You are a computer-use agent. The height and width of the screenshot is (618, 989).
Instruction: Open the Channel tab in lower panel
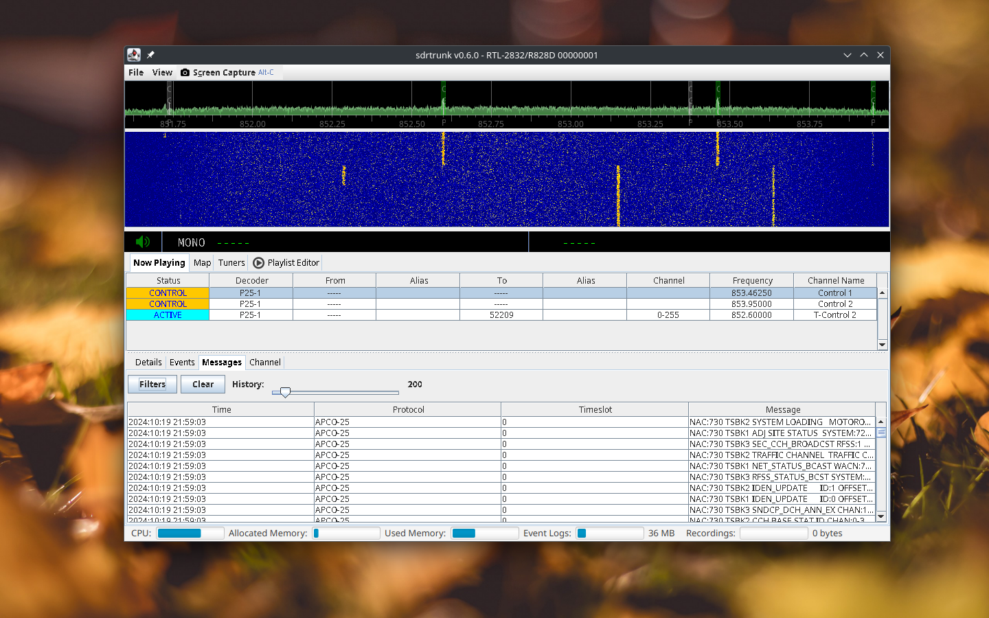pyautogui.click(x=265, y=362)
